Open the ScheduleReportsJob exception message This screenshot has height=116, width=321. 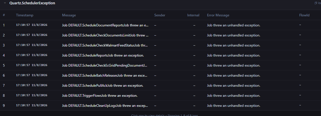103,55
